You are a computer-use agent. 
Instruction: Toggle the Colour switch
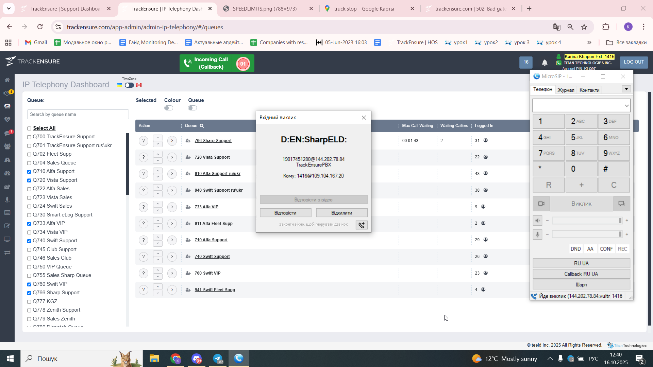(x=169, y=108)
